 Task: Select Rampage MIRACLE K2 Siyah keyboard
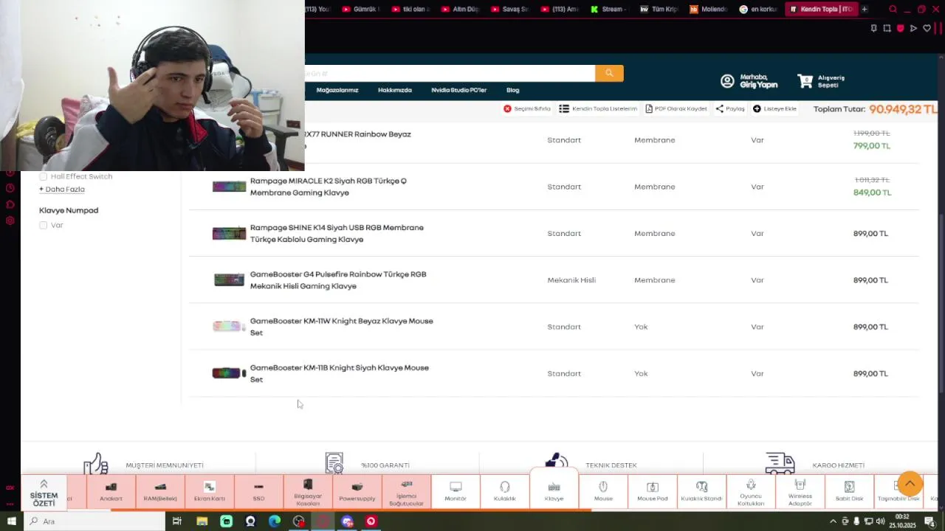point(329,187)
